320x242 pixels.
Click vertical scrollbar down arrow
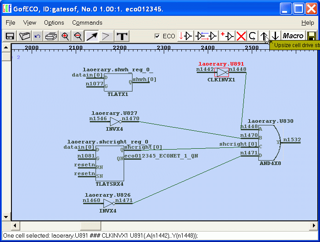pyautogui.click(x=6, y=217)
